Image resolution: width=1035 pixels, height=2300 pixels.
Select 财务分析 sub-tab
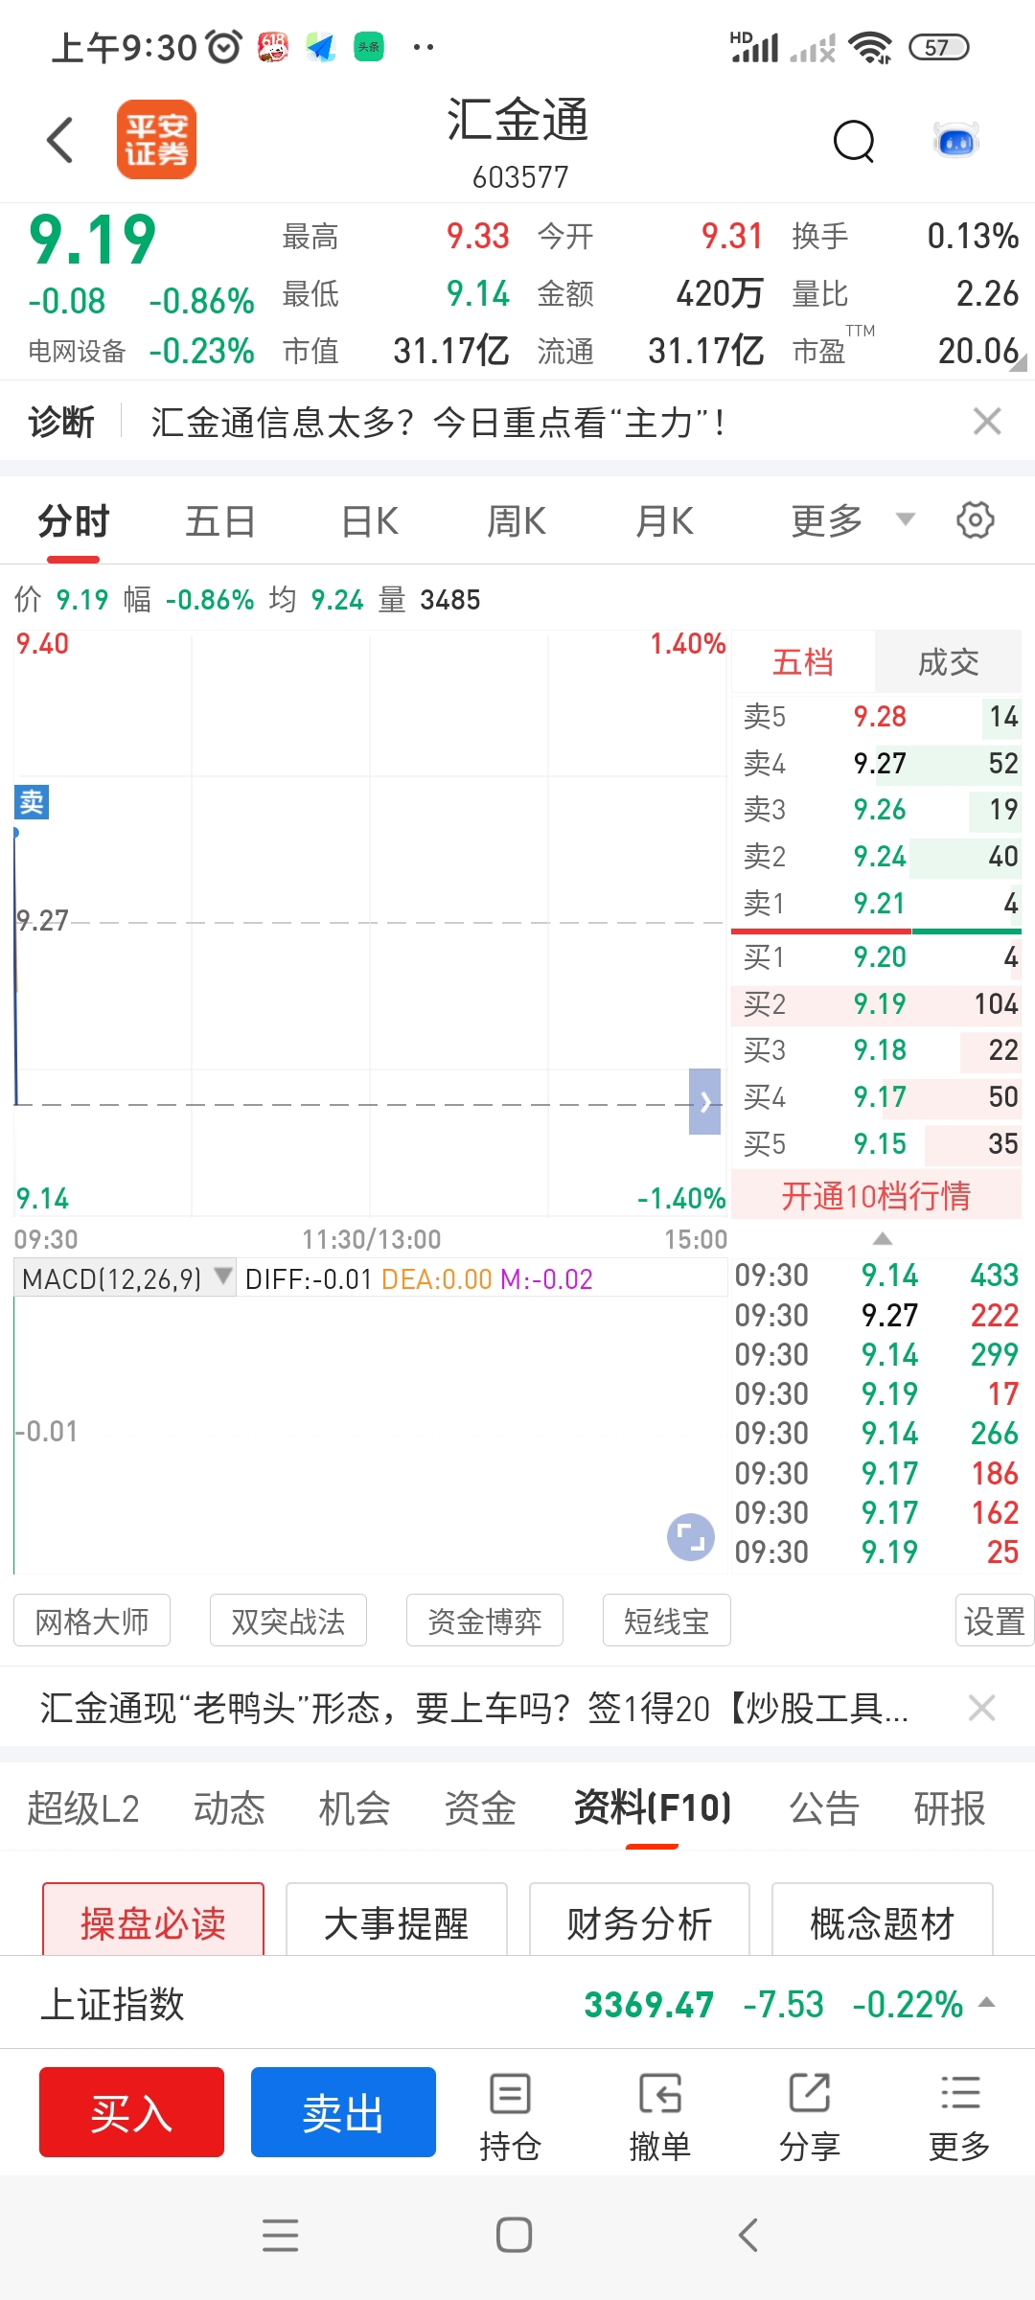point(639,1920)
